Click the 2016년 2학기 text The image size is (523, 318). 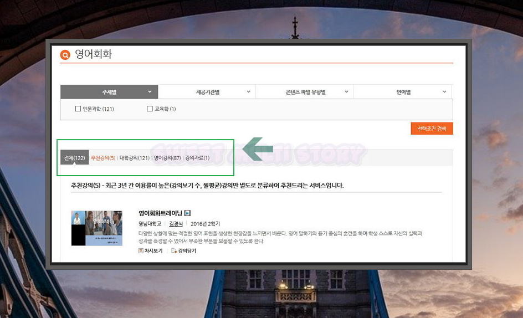click(205, 224)
